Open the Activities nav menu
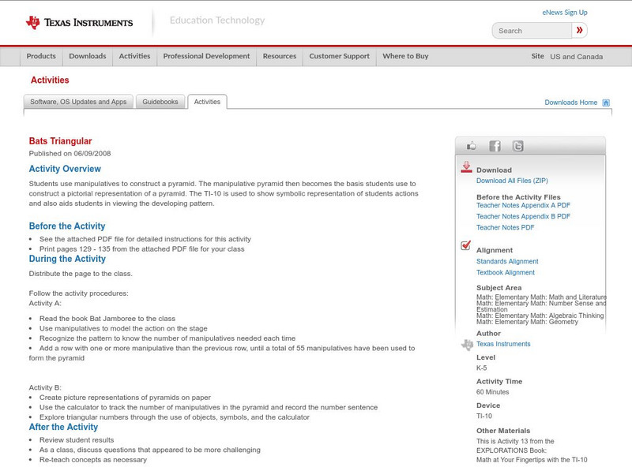This screenshot has height=467, width=632. pos(134,56)
